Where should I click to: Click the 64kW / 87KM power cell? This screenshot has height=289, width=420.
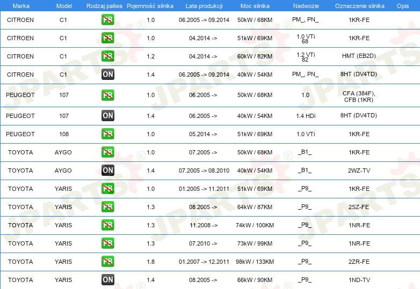pos(255,207)
